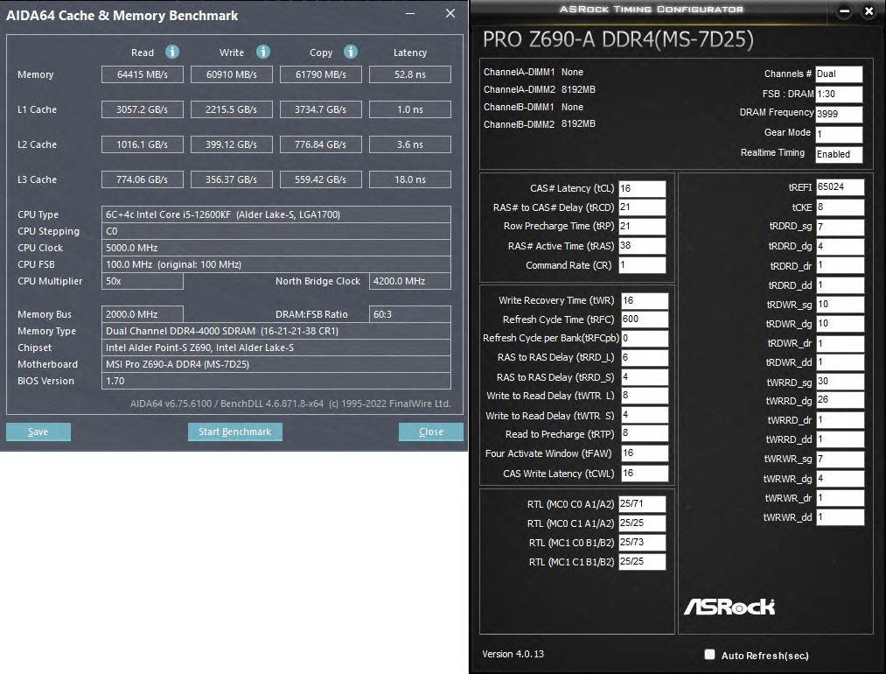Close the ASRock Timing Configurator window
This screenshot has height=674, width=886.
[x=869, y=11]
